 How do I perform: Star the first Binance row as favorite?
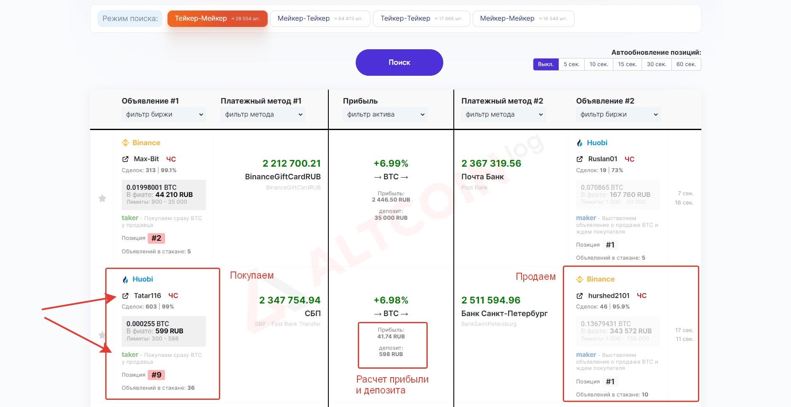(102, 198)
